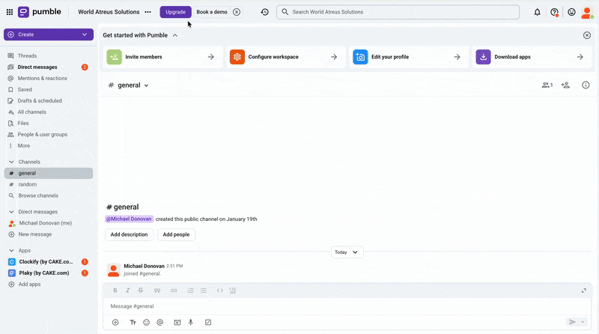599x334 pixels.
Task: Collapse the Get started with Pumble section
Action: (175, 35)
